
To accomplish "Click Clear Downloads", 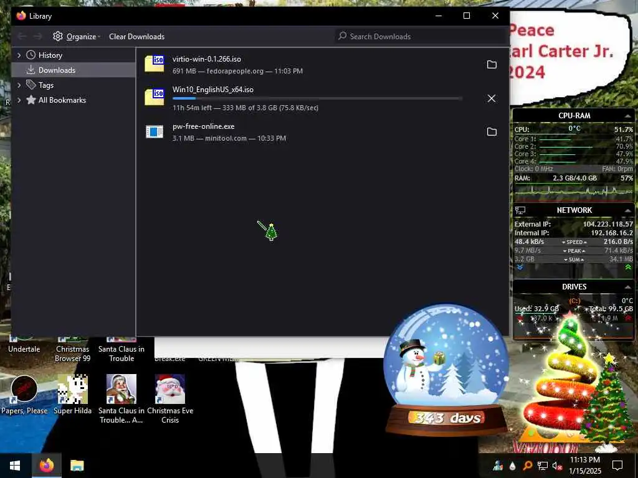I will tap(136, 37).
